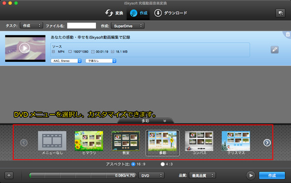Select the メニューなし template
Image resolution: width=291 pixels, height=183 pixels.
point(52,143)
